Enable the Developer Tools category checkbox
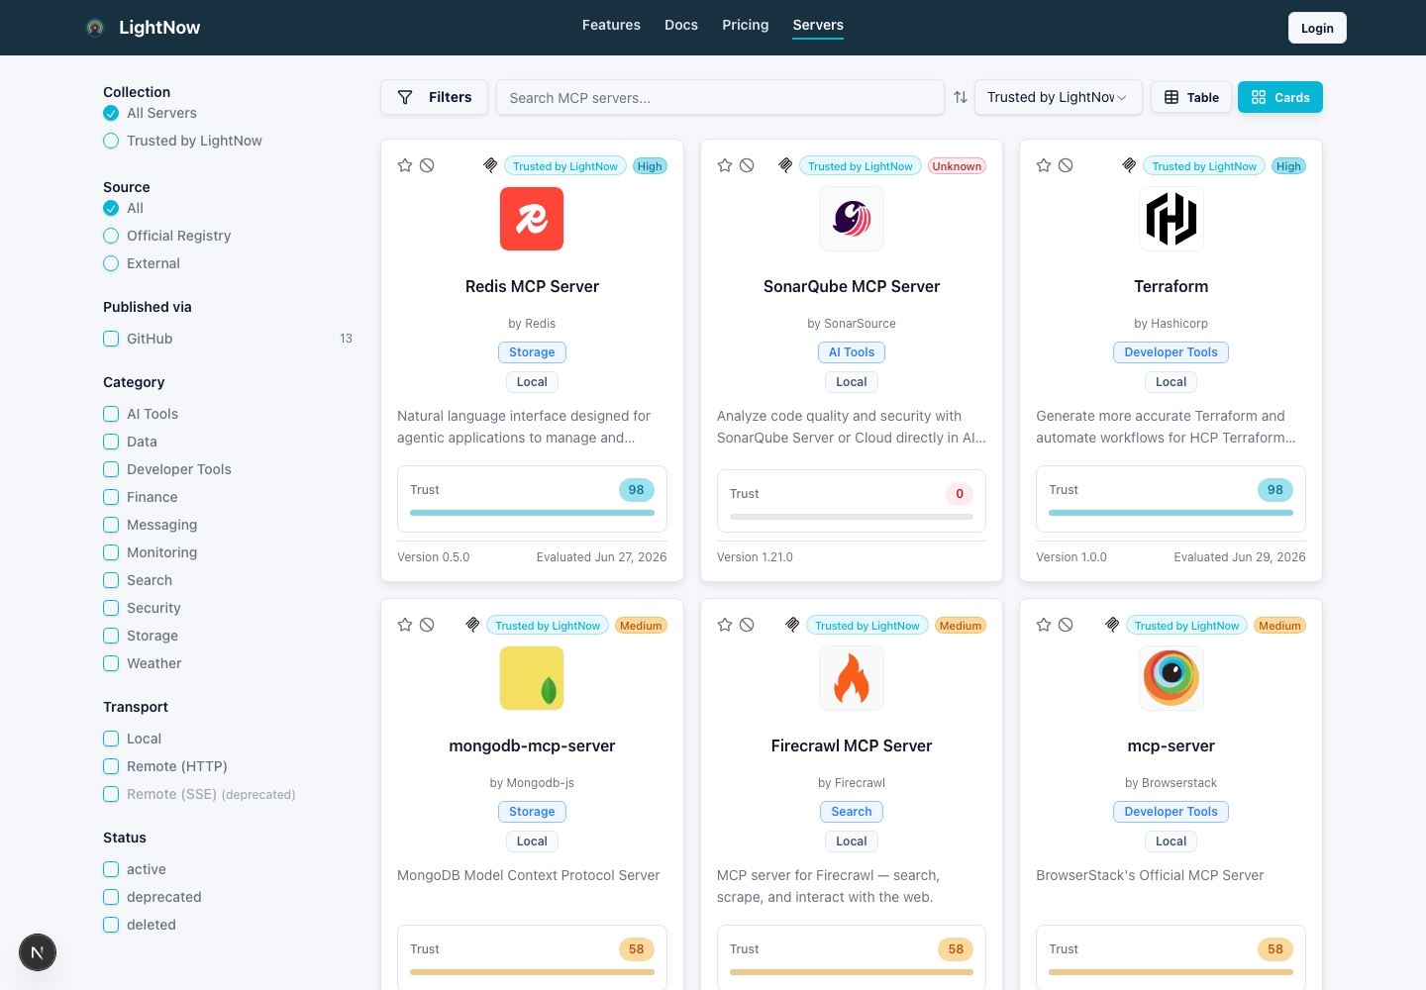Viewport: 1426px width, 990px height. [111, 469]
